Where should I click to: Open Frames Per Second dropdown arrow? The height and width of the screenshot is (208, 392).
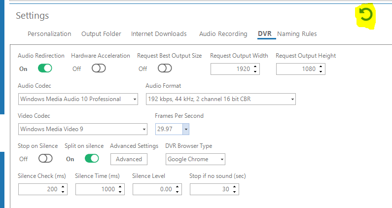186,129
